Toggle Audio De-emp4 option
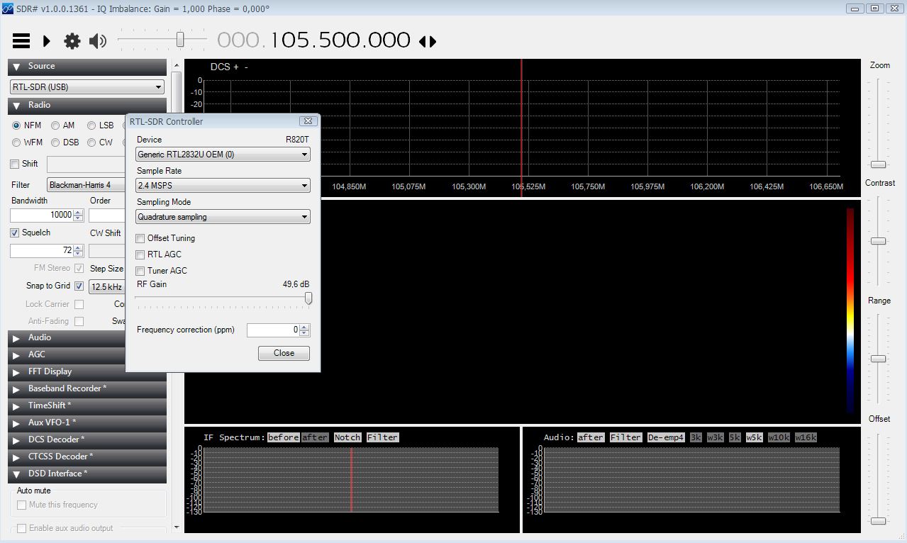Screen dimensions: 907x543 (x=666, y=437)
